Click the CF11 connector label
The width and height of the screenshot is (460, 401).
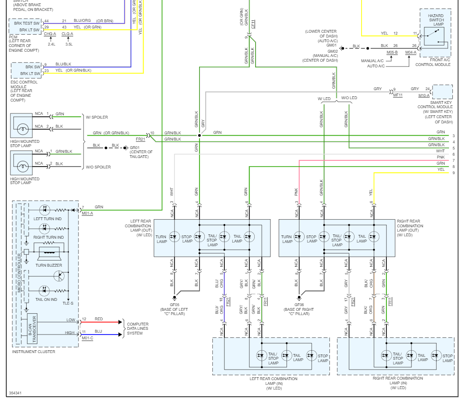click(253, 24)
